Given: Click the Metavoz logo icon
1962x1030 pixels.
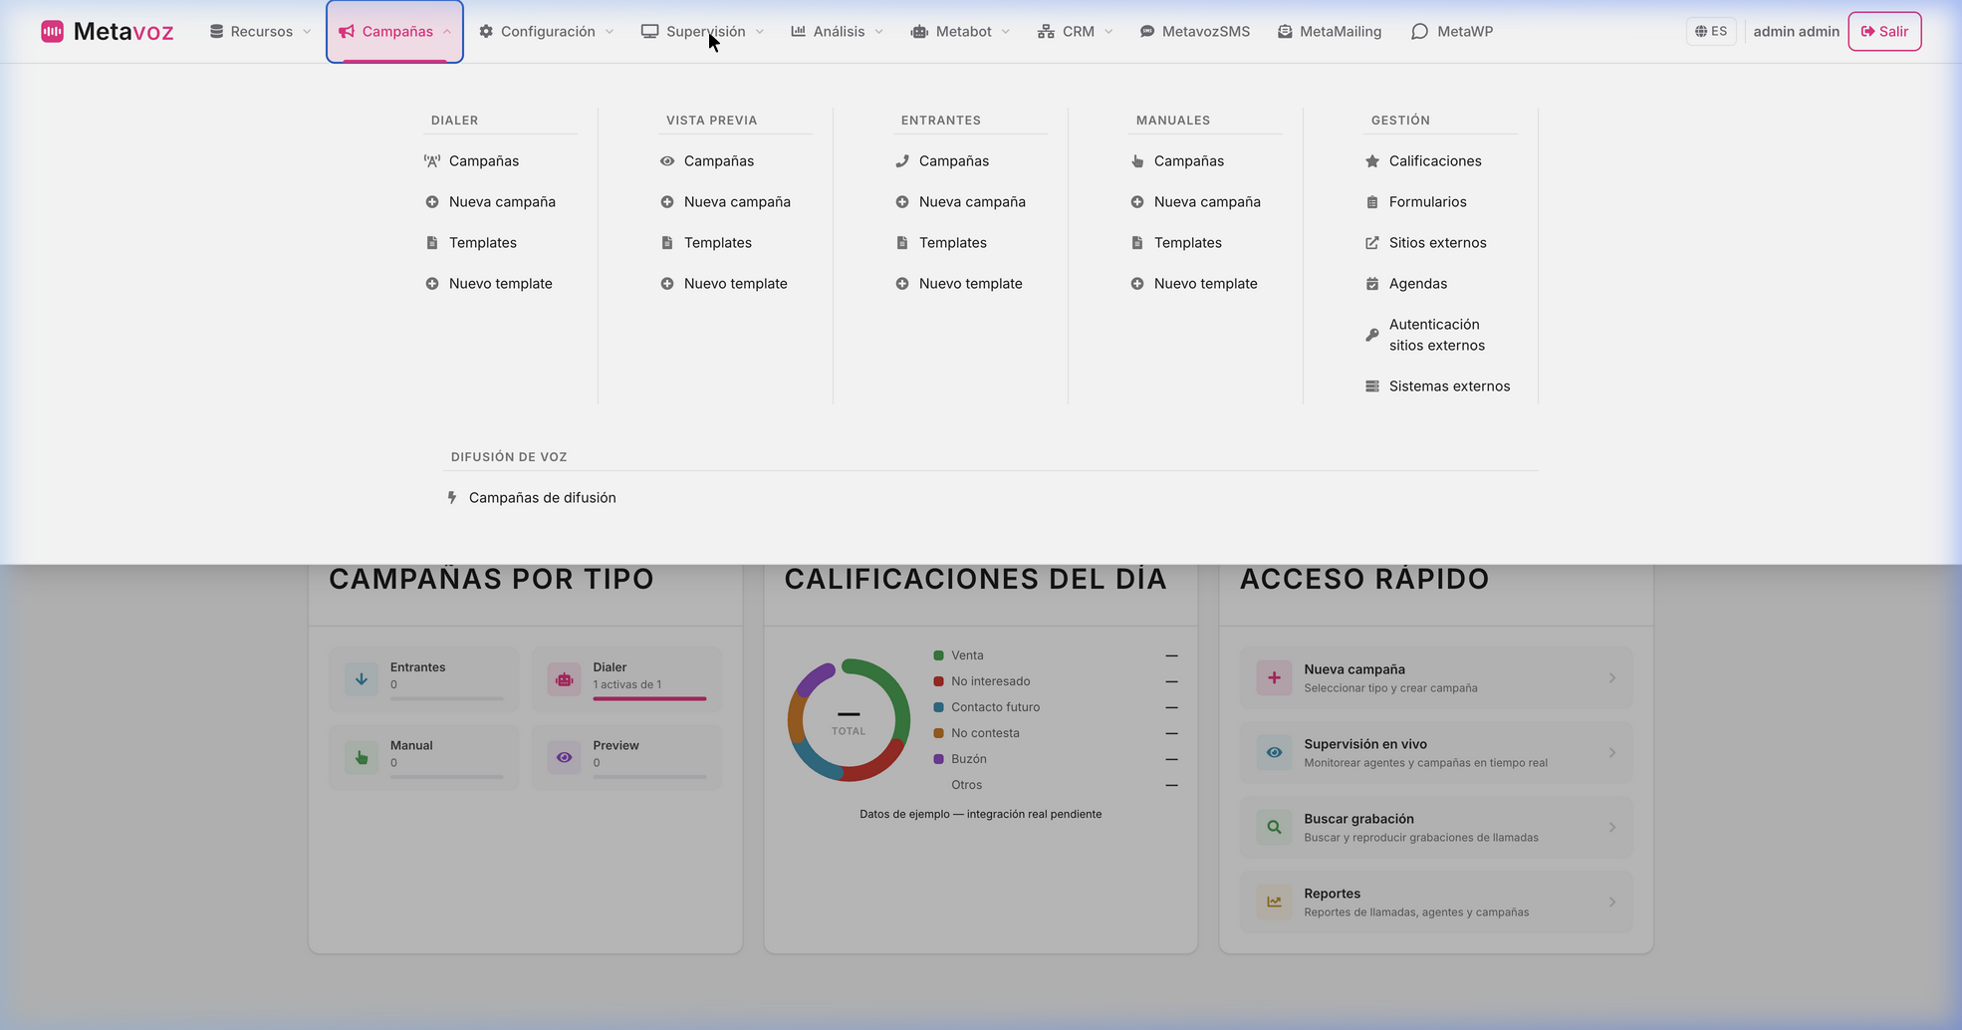Looking at the screenshot, I should [52, 32].
